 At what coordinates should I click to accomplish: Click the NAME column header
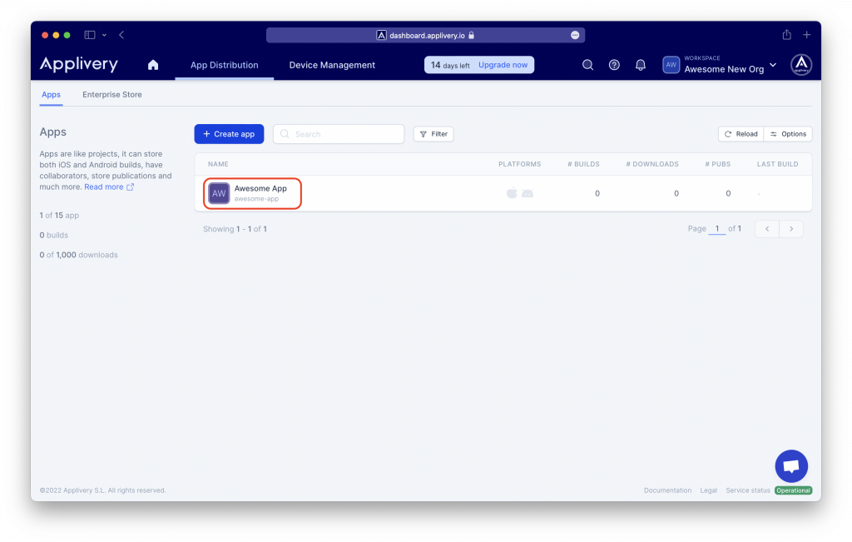[x=218, y=164]
